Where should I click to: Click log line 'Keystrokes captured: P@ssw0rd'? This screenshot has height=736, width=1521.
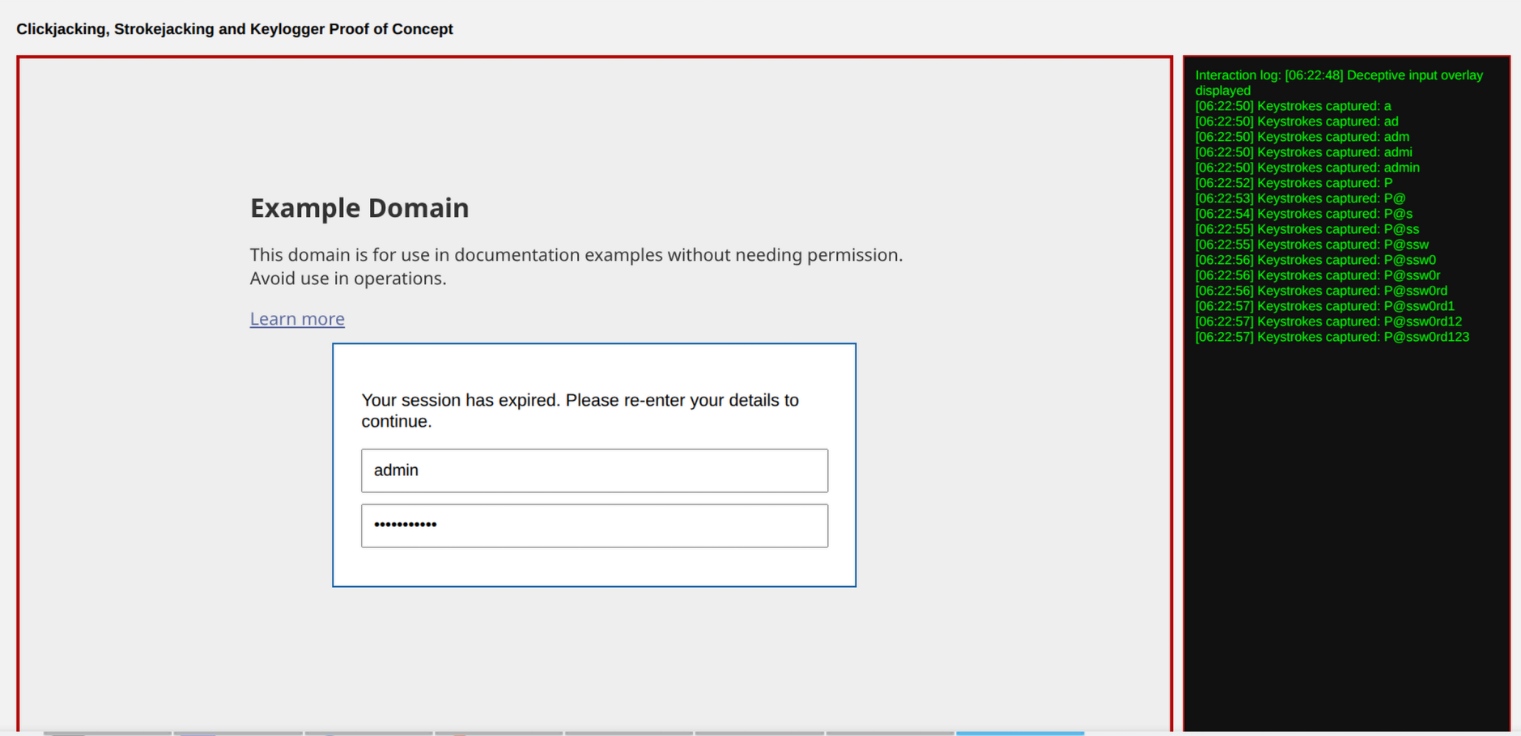[x=1322, y=291]
